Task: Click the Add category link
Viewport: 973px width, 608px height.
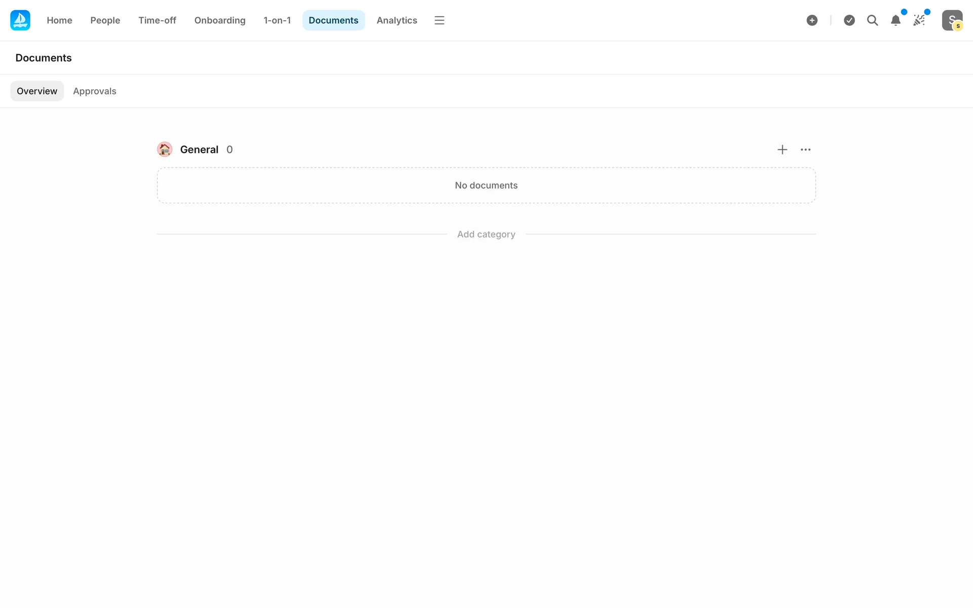Action: (x=486, y=234)
